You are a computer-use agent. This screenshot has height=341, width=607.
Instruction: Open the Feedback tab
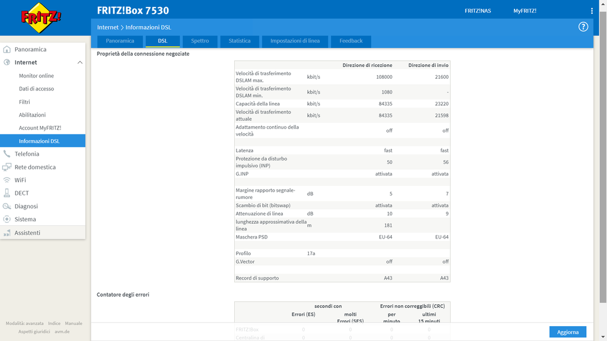(351, 41)
